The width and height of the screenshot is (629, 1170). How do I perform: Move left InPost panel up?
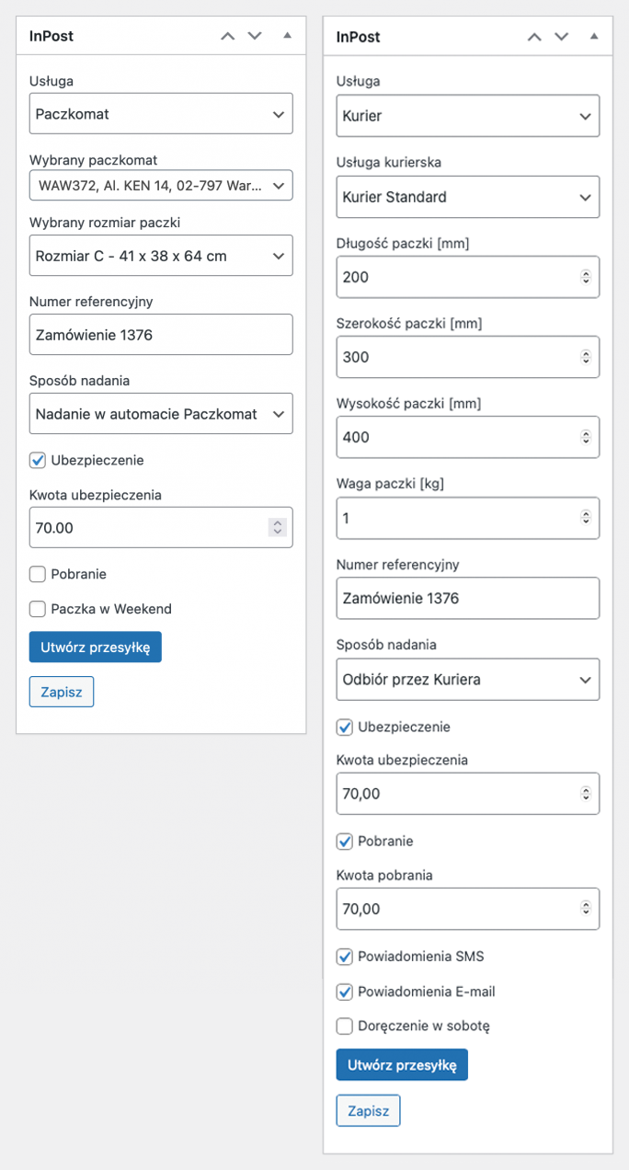(x=227, y=36)
